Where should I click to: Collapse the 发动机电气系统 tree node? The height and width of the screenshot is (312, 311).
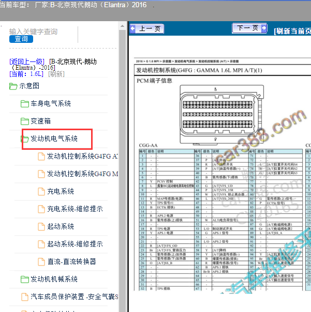coord(54,138)
